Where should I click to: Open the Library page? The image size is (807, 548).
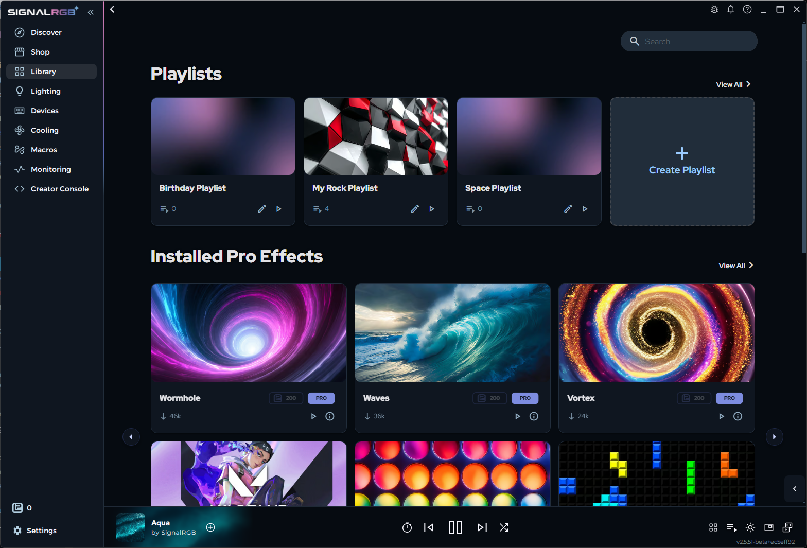(51, 72)
